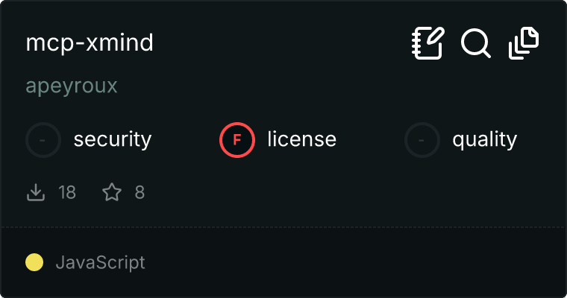Click the yellow JavaScript language dot
567x298 pixels.
tap(34, 262)
